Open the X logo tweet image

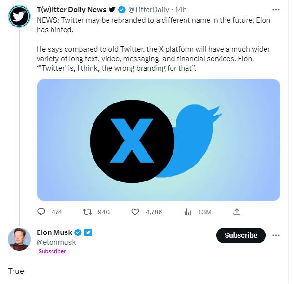(x=159, y=140)
